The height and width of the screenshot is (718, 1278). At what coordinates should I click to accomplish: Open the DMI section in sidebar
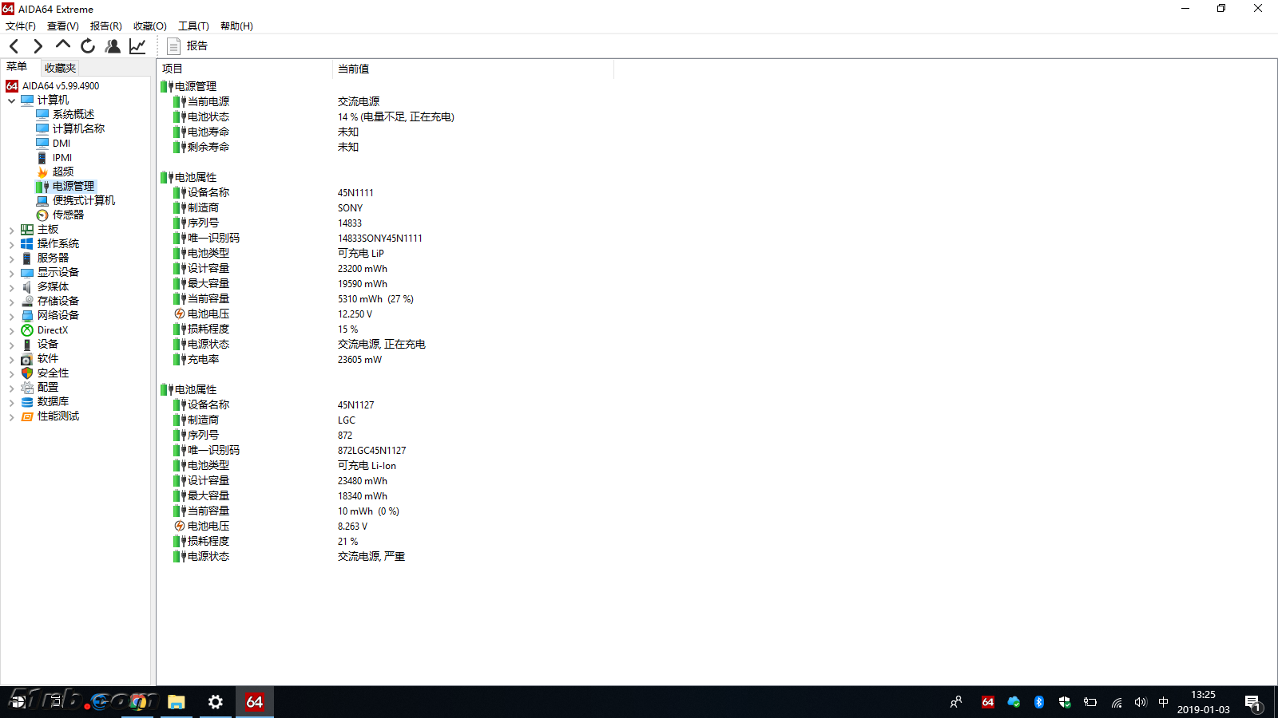pos(61,143)
